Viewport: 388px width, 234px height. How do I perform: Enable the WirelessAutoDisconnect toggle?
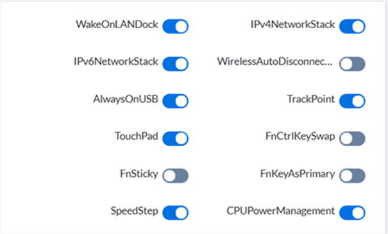[352, 64]
